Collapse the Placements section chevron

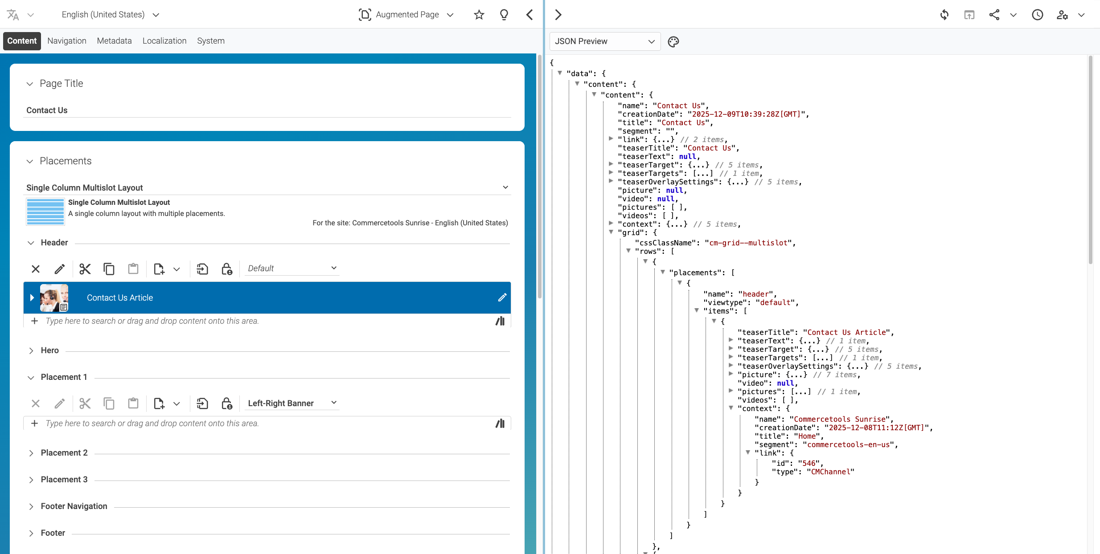[30, 161]
